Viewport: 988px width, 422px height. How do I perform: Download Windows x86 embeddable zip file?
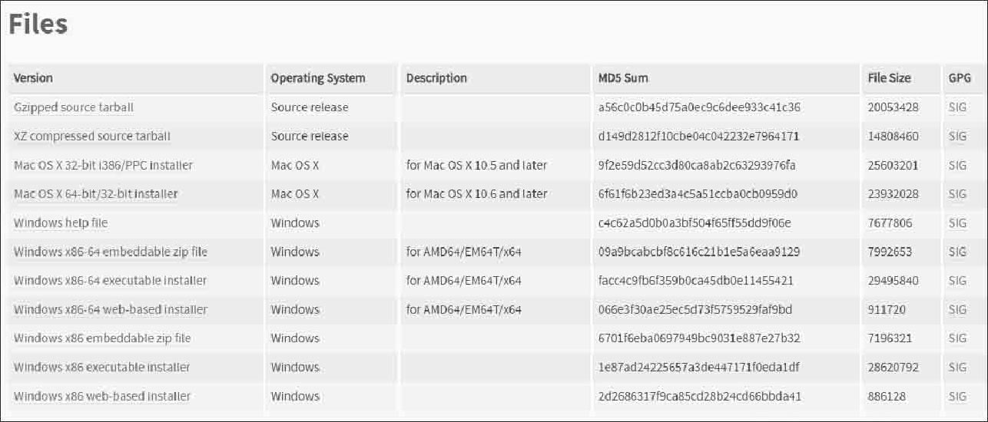[x=102, y=338]
